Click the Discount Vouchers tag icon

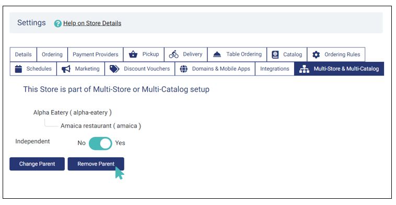[x=114, y=69]
